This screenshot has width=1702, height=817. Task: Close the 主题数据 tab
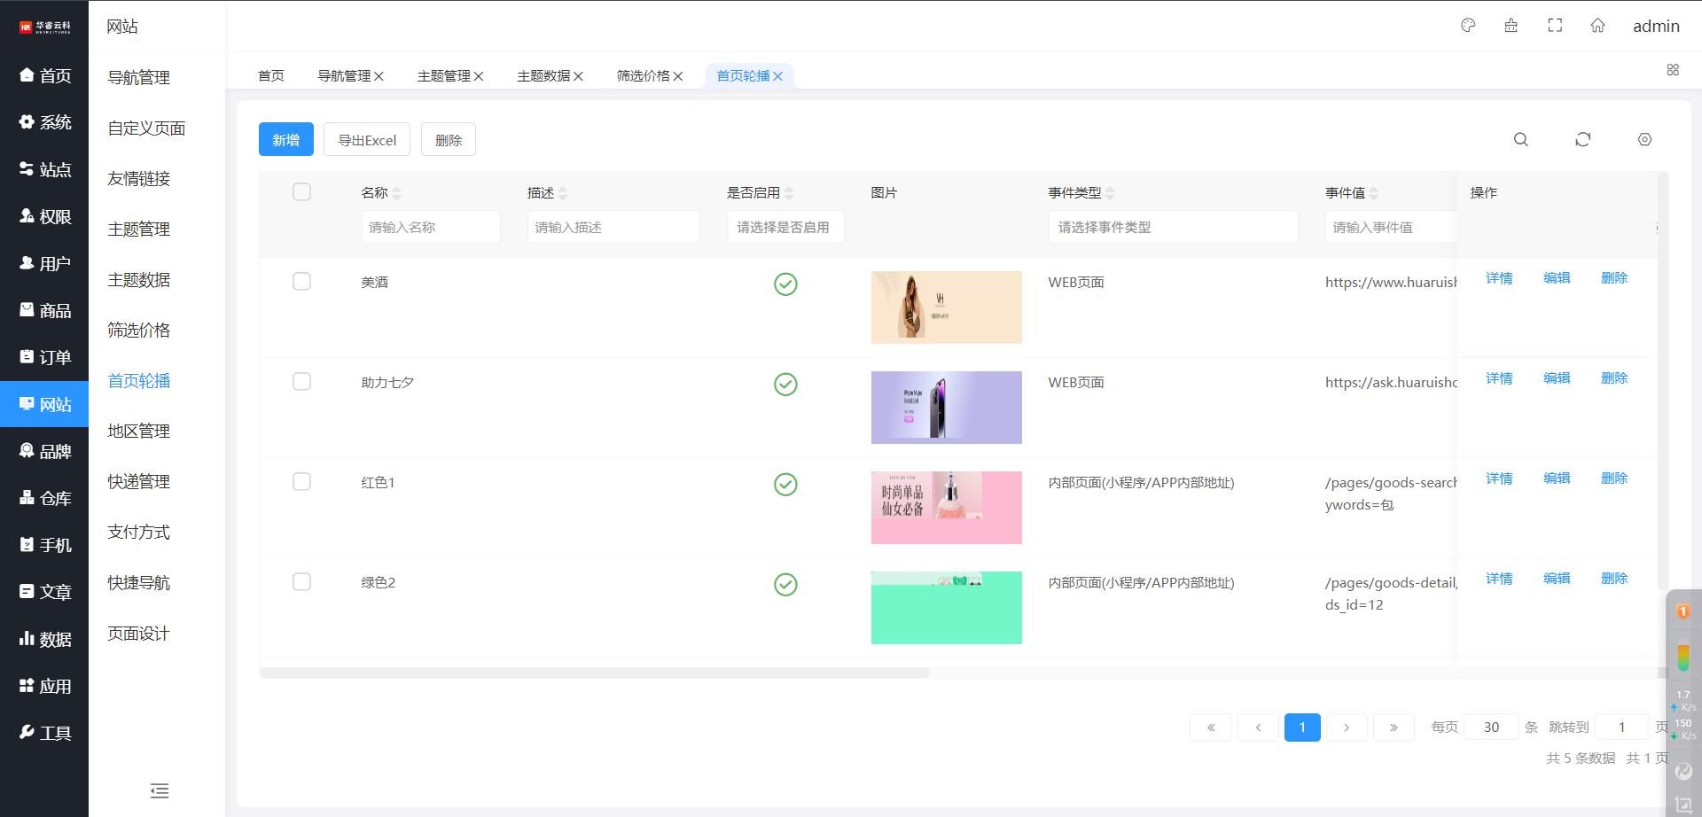(x=579, y=76)
